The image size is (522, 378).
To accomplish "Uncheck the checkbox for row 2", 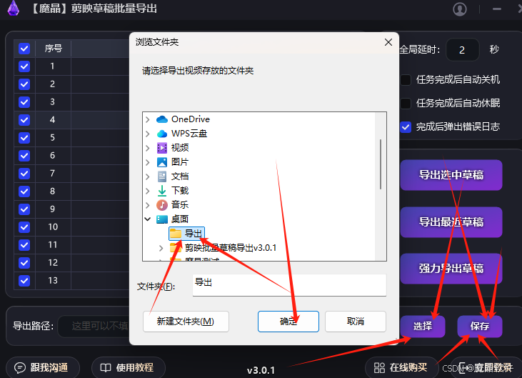I will pyautogui.click(x=24, y=84).
